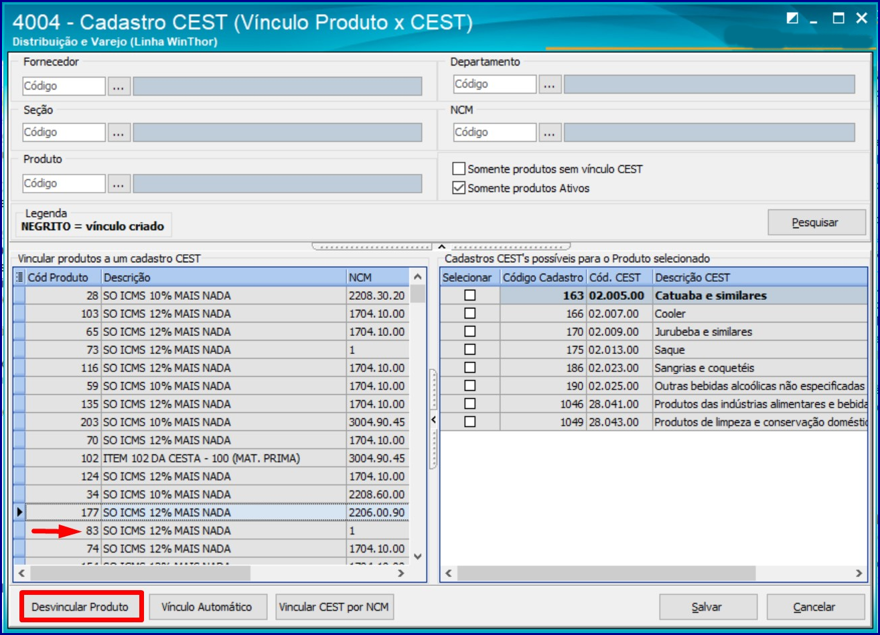Tick Selecionar box for Catuaba e similares
This screenshot has width=880, height=635.
(x=470, y=295)
